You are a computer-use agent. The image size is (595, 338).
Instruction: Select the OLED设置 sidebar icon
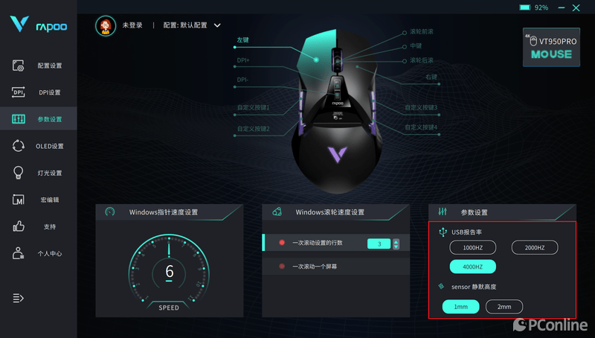[x=18, y=146]
